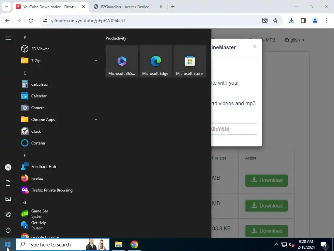This screenshot has height=251, width=334.
Task: Open Calendar app
Action: click(59, 96)
